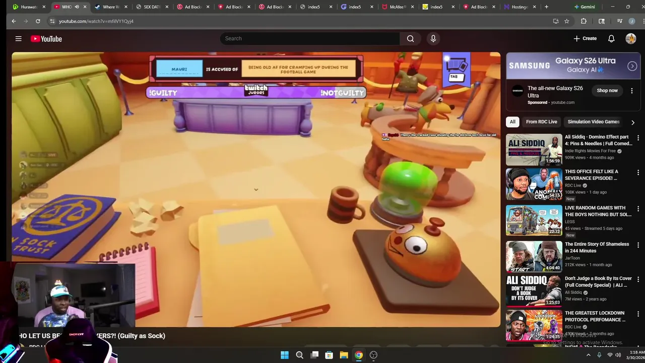The height and width of the screenshot is (363, 645).
Task: Reload the current page
Action: pos(38,21)
